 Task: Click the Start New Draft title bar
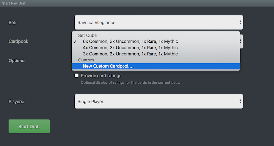click(x=14, y=3)
